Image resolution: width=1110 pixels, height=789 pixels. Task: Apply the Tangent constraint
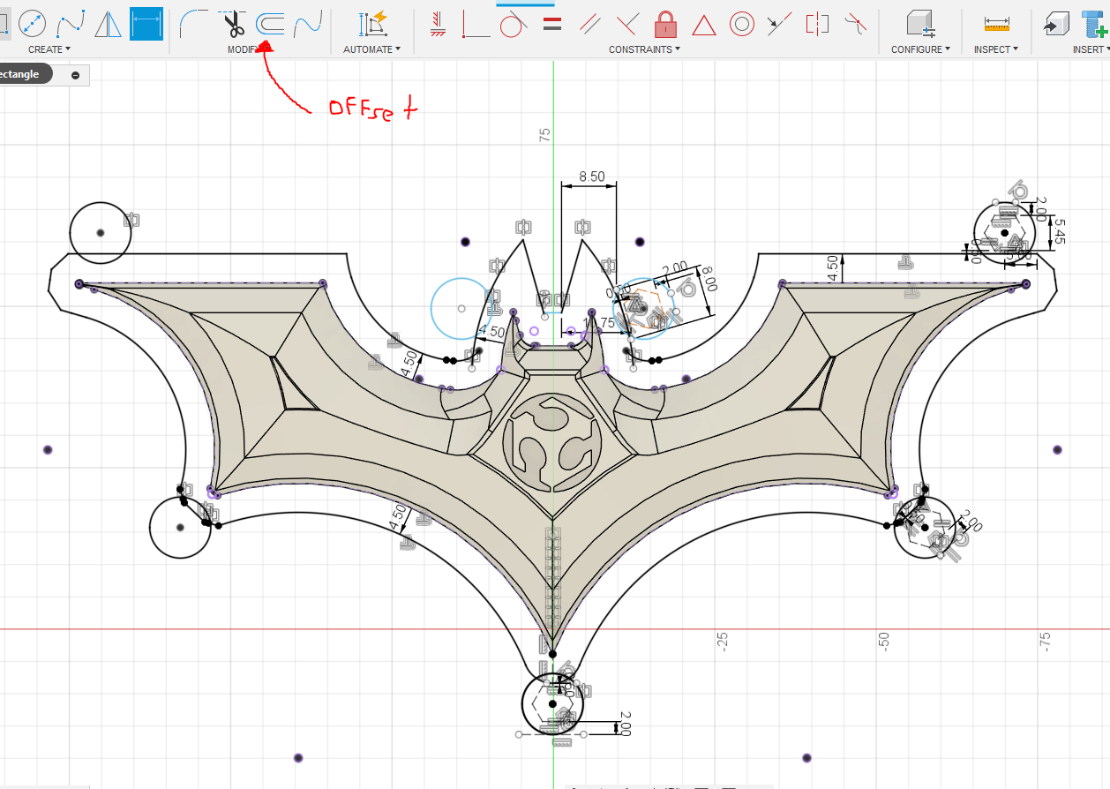pos(514,24)
